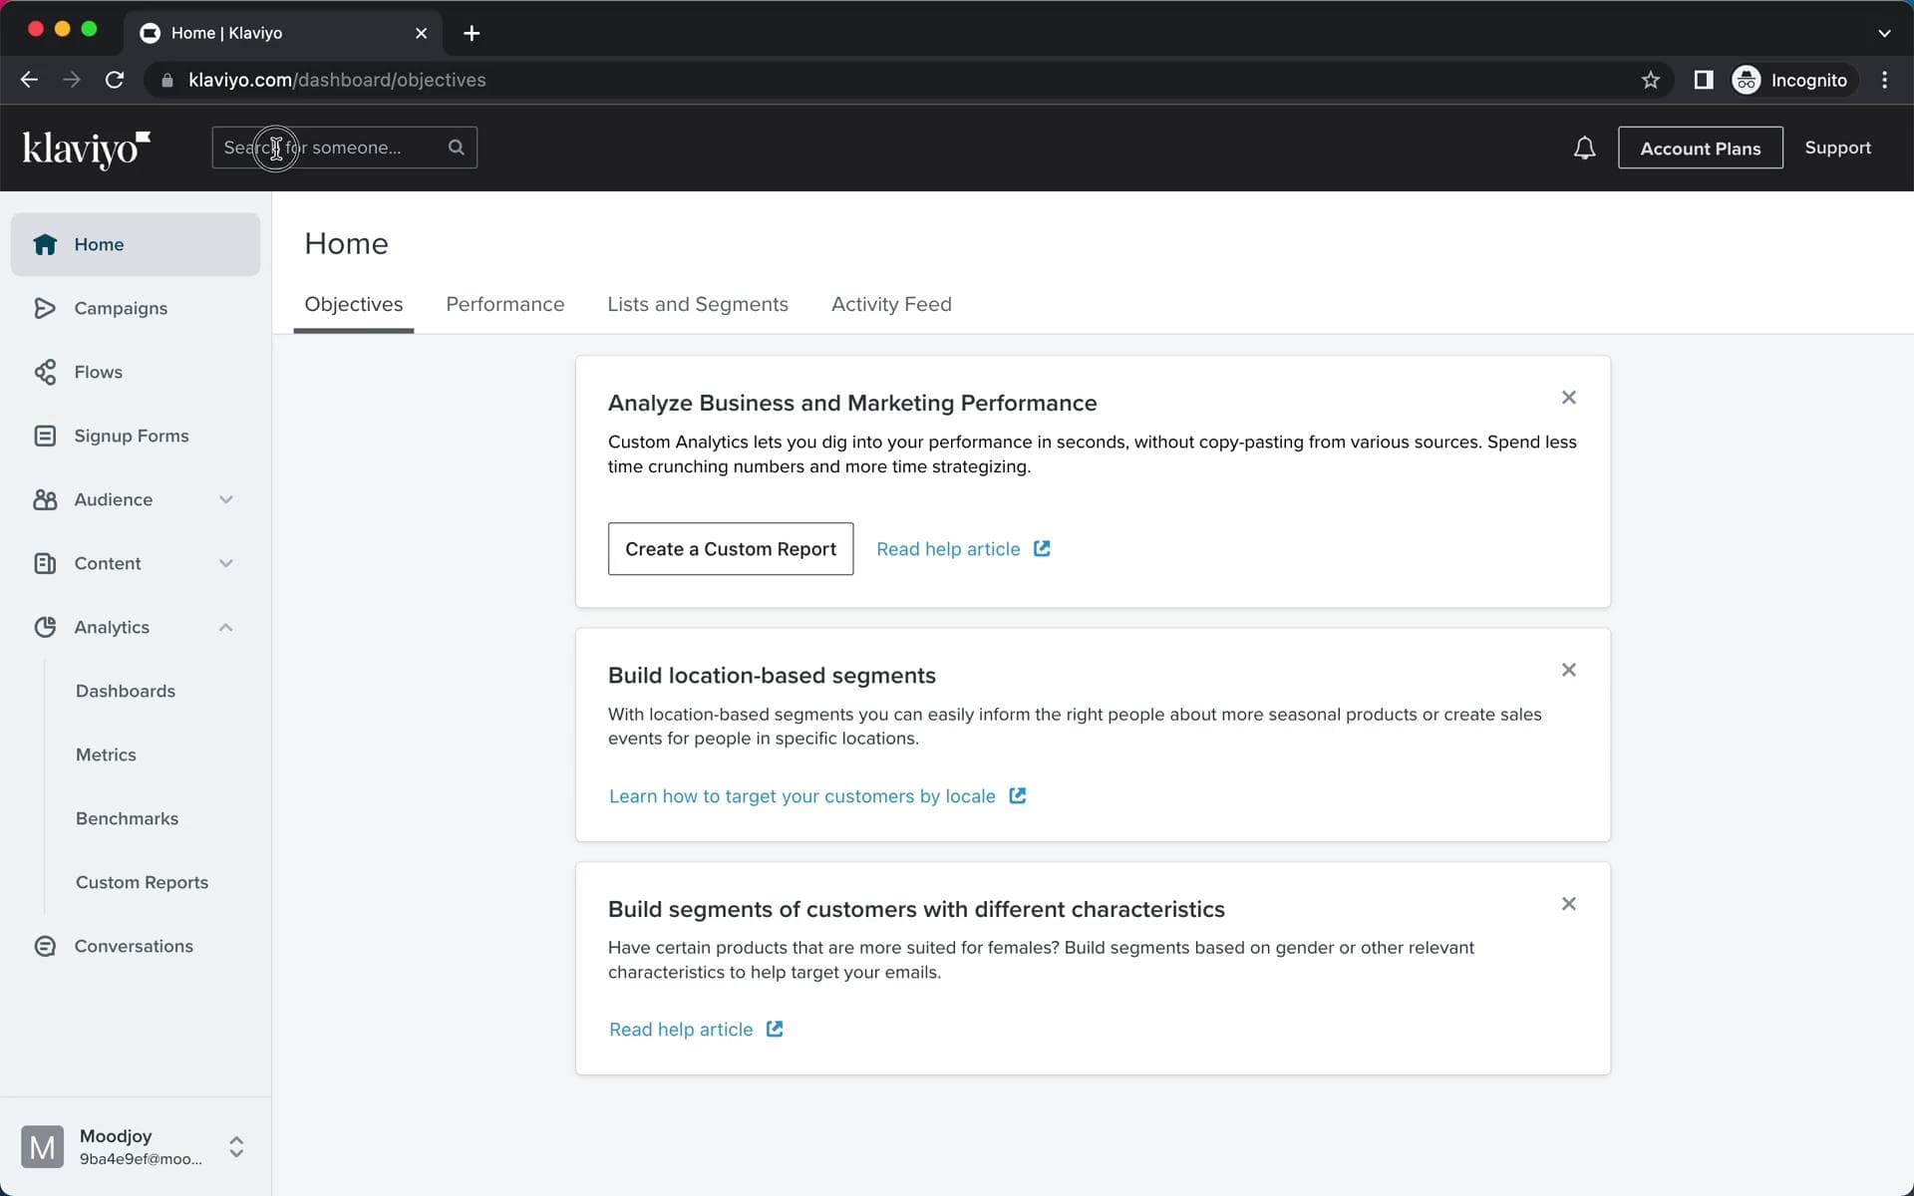This screenshot has height=1196, width=1914.
Task: Dismiss the Analyze Business and Marketing Performance card
Action: tap(1569, 398)
